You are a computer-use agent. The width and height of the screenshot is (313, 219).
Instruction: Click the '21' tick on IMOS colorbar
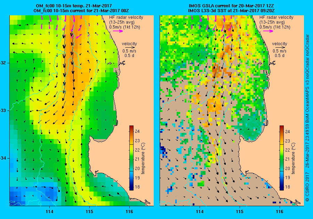(288, 159)
